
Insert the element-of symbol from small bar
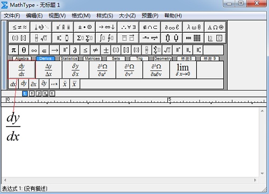coord(44,50)
